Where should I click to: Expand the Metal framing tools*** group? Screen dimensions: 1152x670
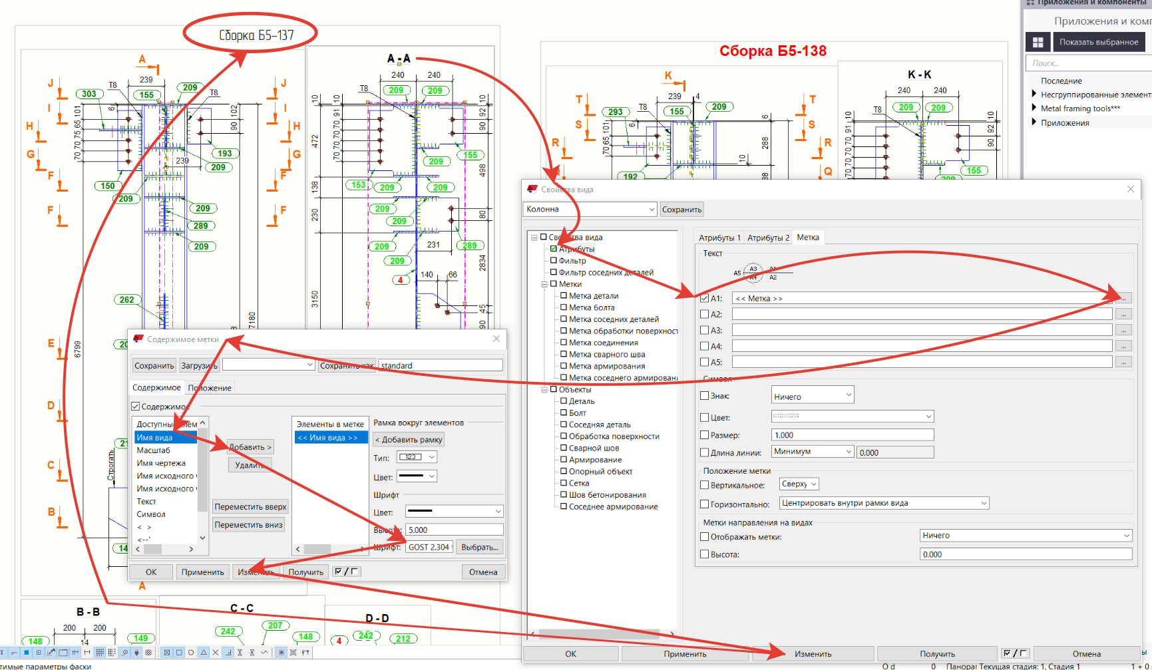[1034, 108]
